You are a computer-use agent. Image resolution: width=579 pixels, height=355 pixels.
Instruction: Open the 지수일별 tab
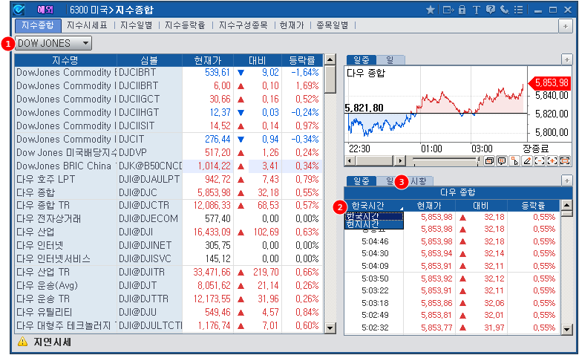pos(137,25)
